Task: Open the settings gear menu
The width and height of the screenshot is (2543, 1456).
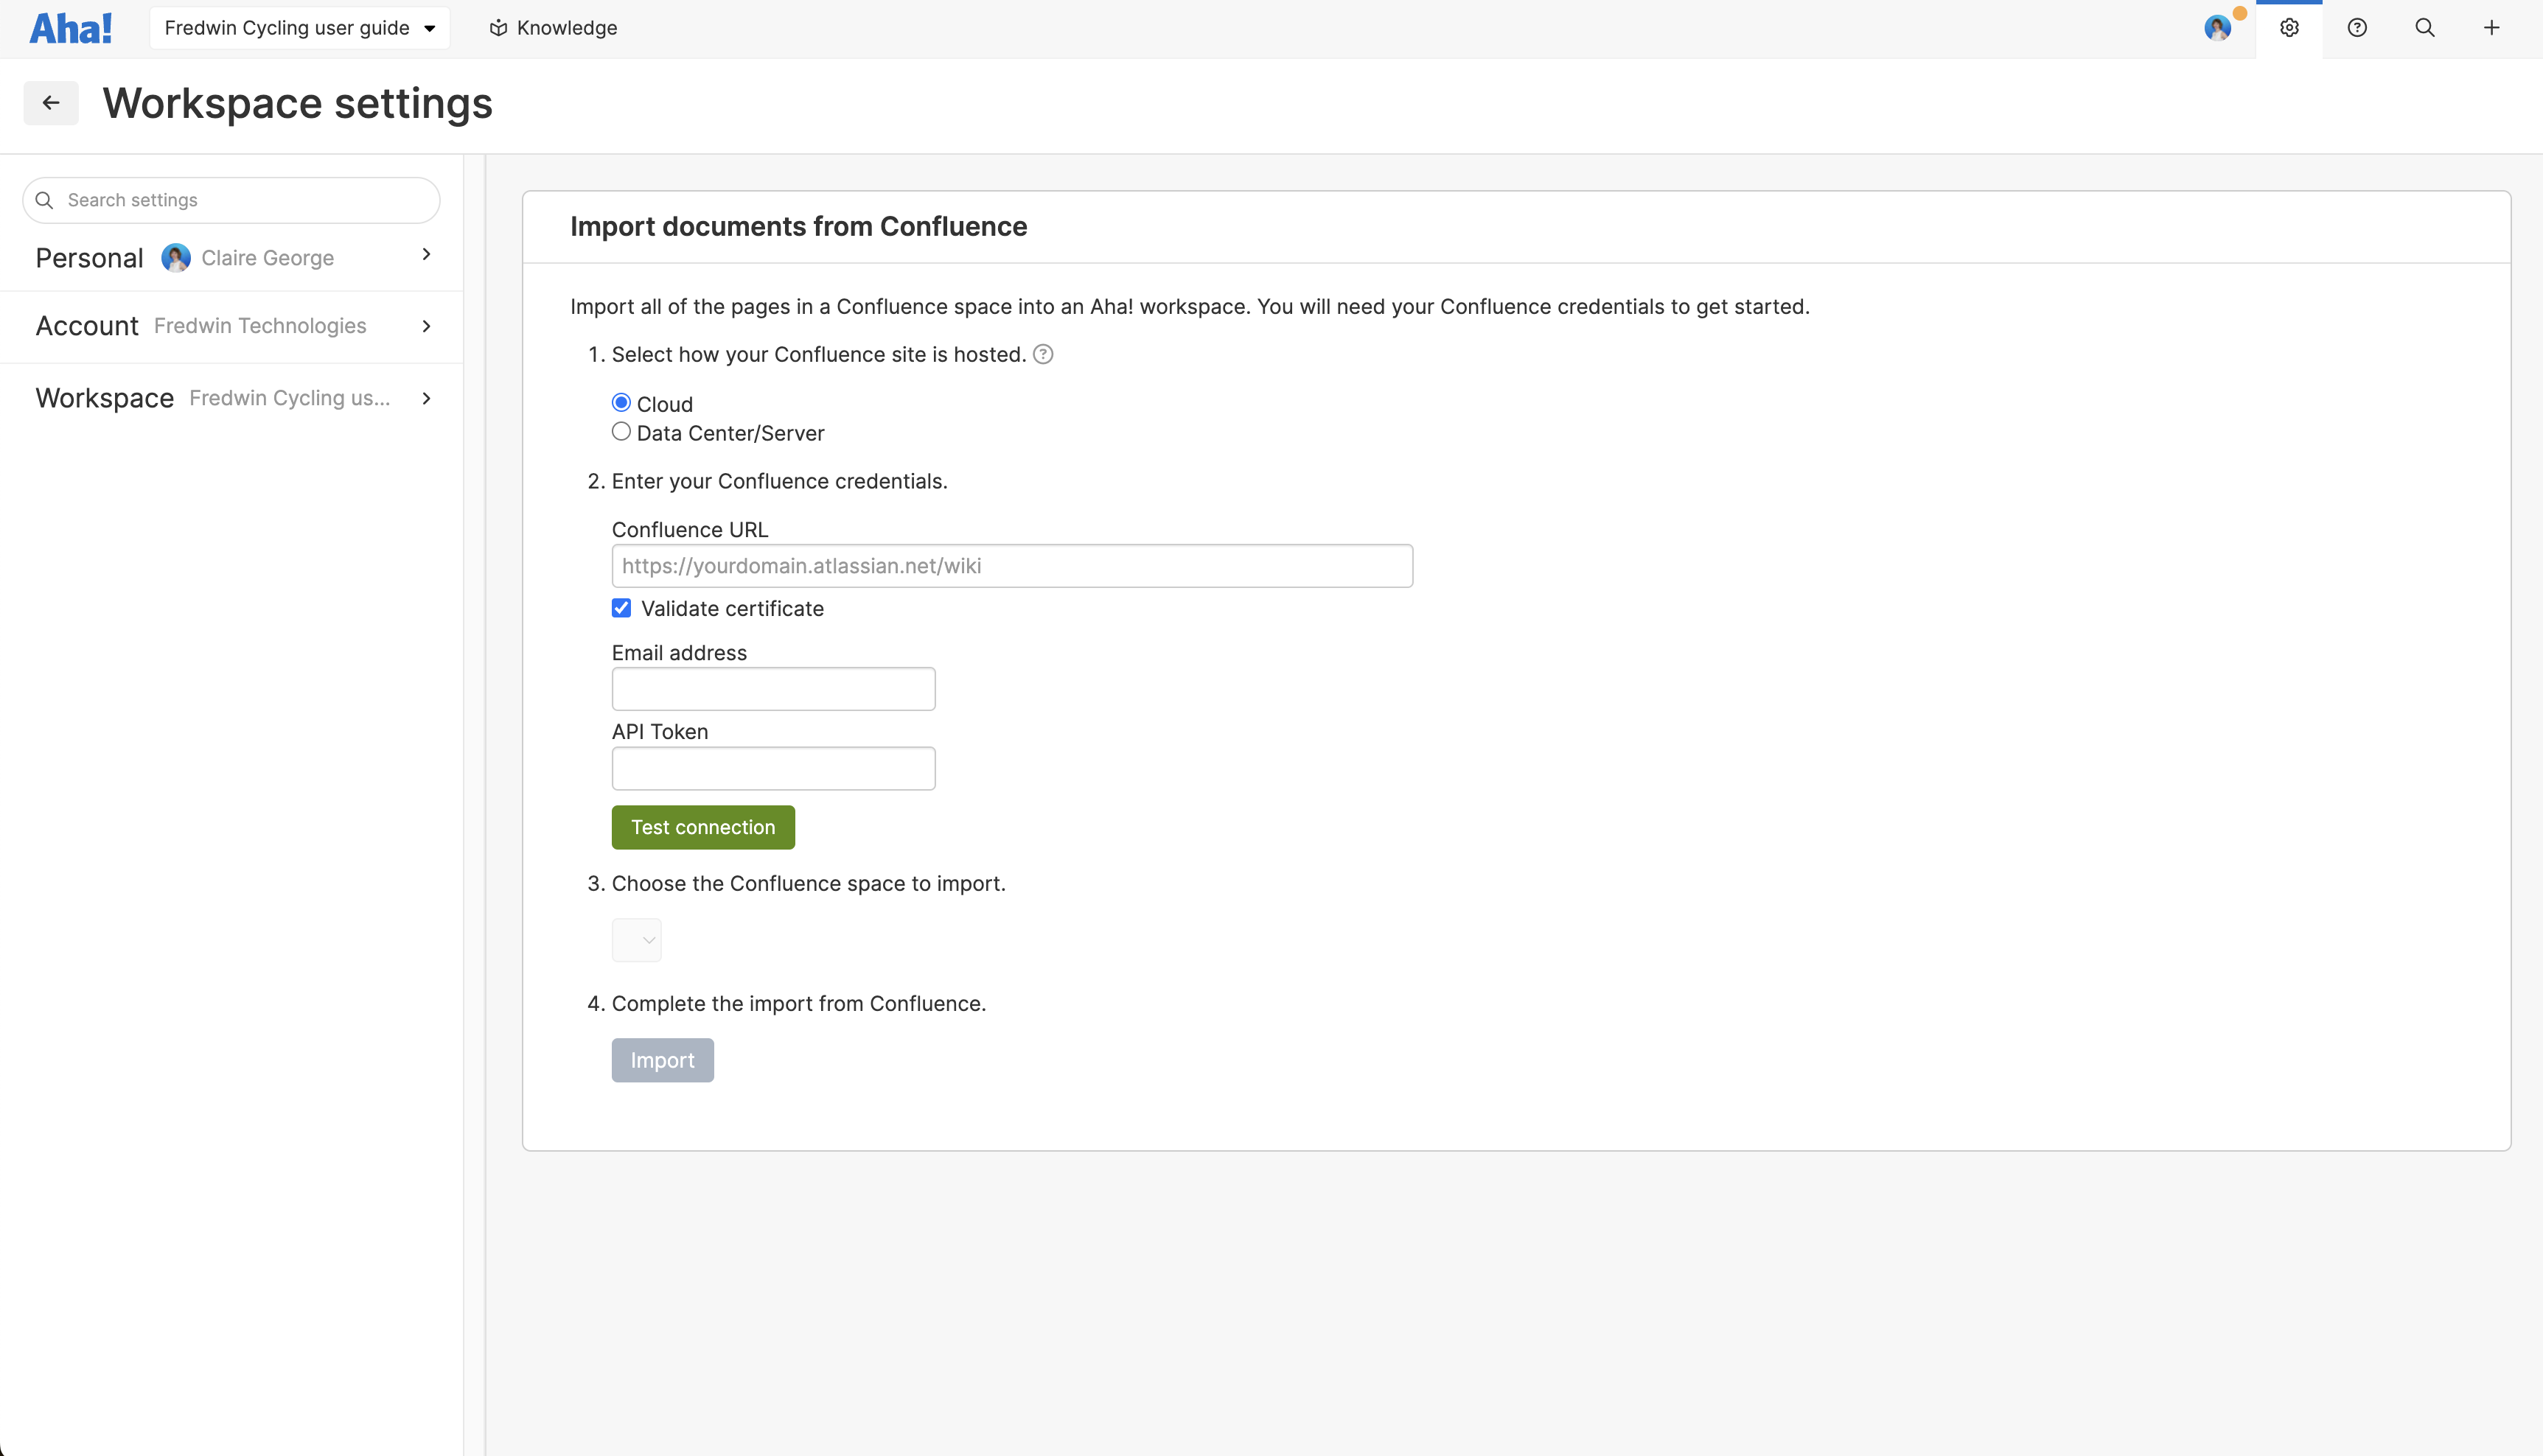Action: (2290, 27)
